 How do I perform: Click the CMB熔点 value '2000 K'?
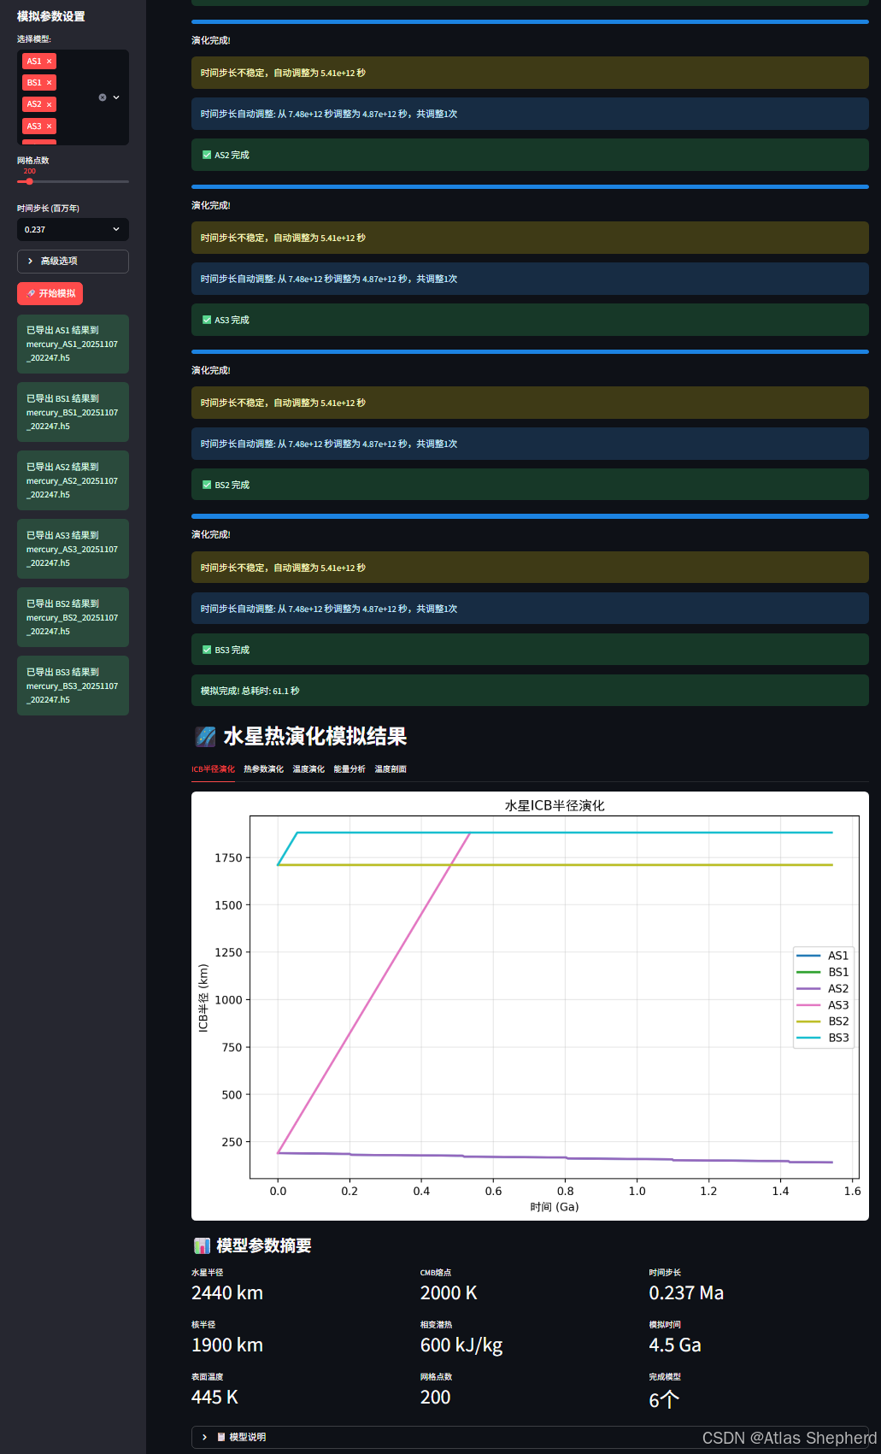(449, 1292)
